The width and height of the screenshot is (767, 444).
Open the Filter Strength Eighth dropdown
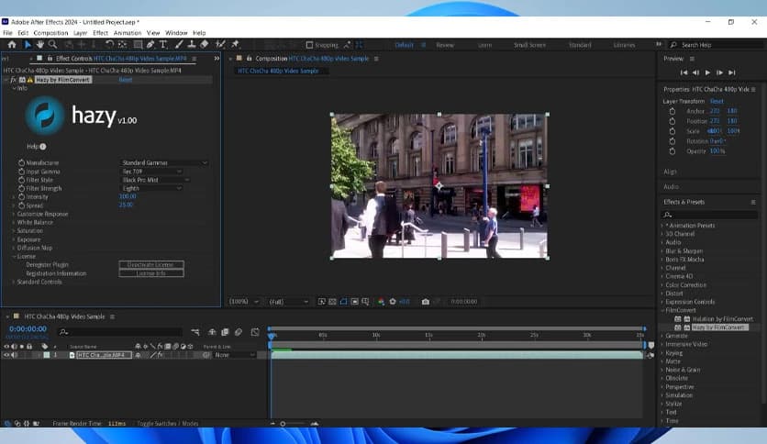[x=151, y=188]
